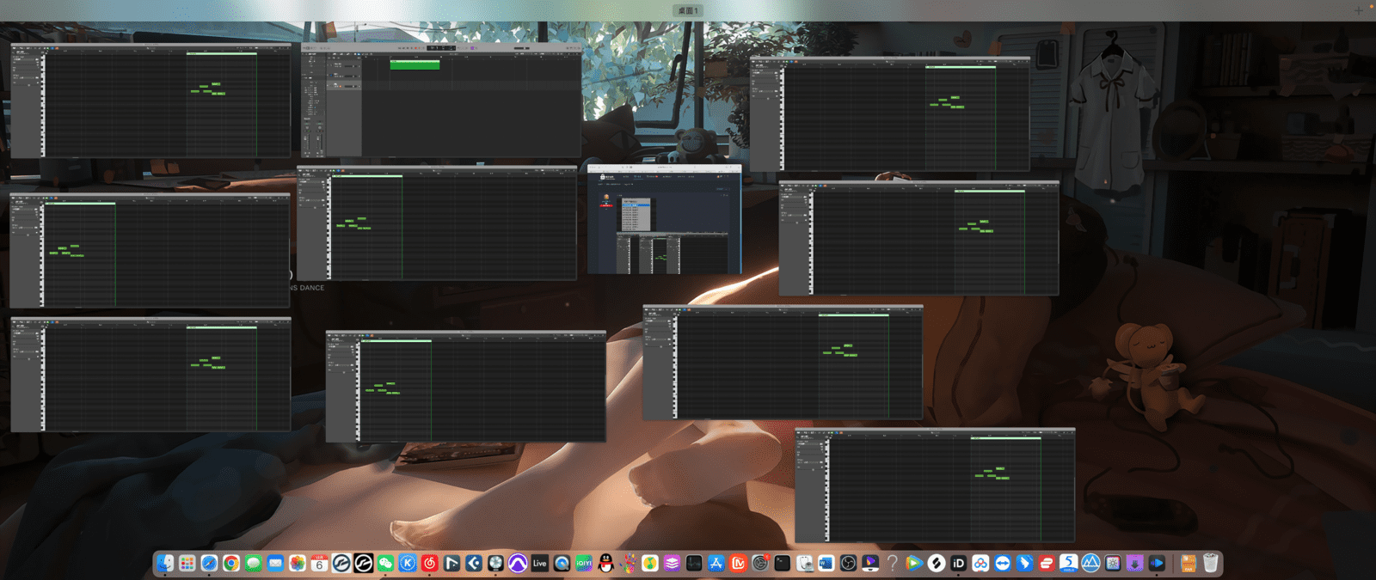Screen dimensions: 1376x580
Task: Open QuickTime Player from the Dock
Action: [x=562, y=563]
